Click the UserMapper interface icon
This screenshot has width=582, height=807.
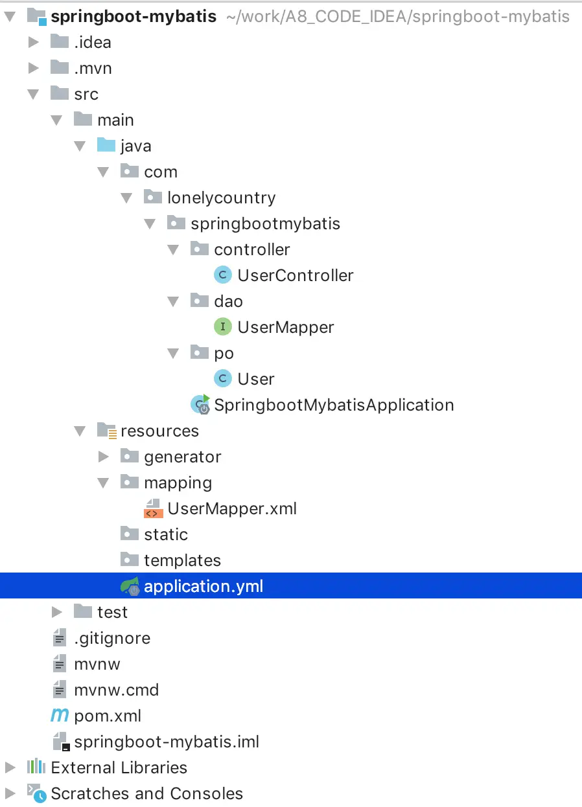pos(222,327)
